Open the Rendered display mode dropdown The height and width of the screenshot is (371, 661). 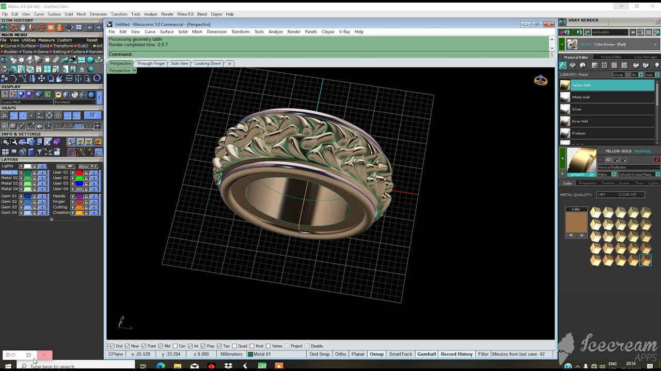tap(75, 102)
